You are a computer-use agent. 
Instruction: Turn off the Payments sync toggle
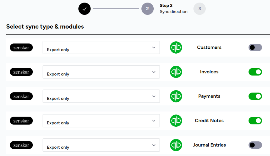pos(255,96)
